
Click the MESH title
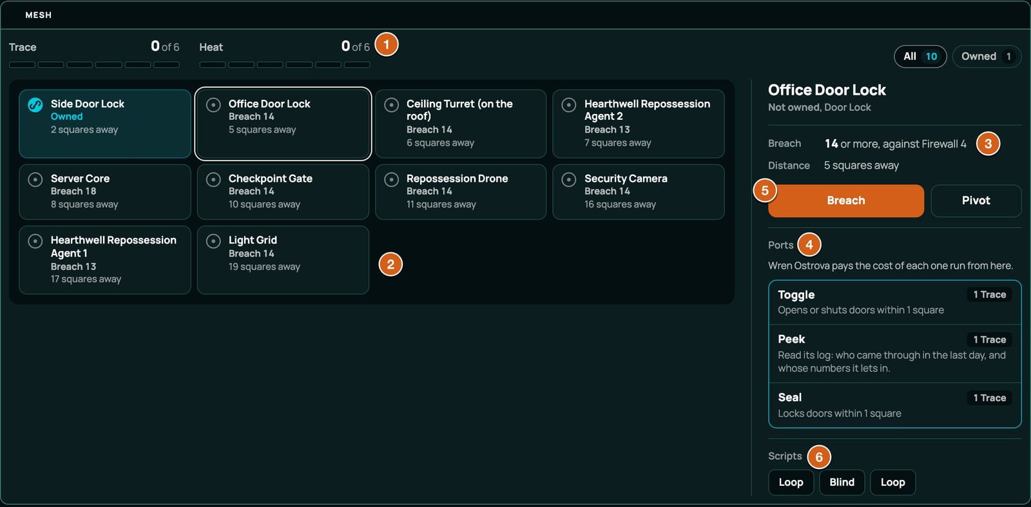point(38,15)
